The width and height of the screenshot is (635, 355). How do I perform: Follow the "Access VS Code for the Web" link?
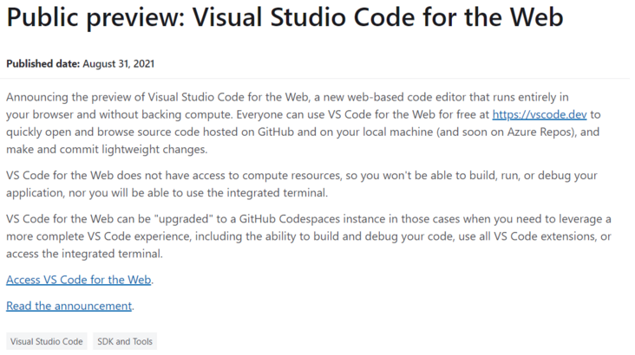(x=79, y=280)
